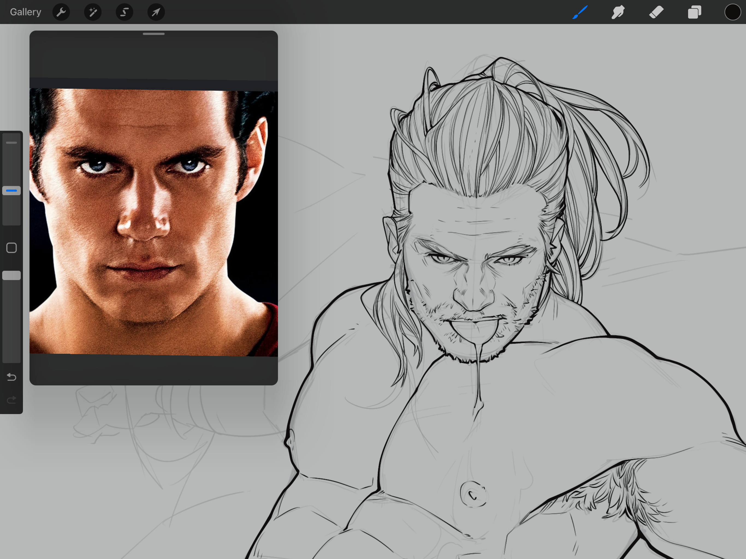The width and height of the screenshot is (746, 559).
Task: Select the Brush tool
Action: point(580,12)
